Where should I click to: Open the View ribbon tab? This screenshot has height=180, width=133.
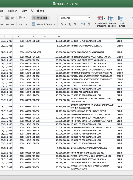tap(24, 11)
